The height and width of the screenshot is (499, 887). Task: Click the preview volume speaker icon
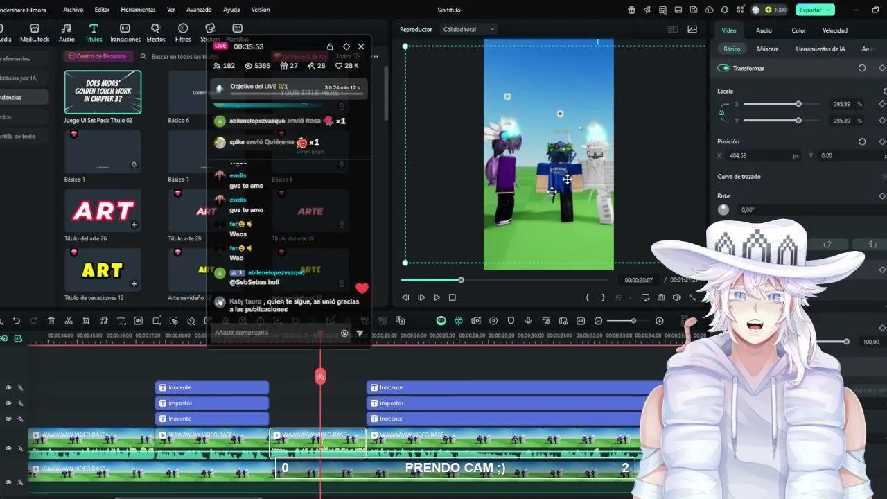676,297
